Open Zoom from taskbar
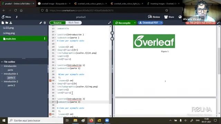The width and height of the screenshot is (221, 124). click(x=107, y=121)
